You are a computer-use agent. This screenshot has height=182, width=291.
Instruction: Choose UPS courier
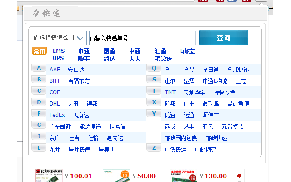(x=58, y=58)
